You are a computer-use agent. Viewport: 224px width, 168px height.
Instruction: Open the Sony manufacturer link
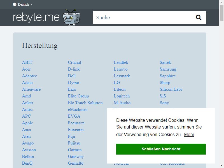(x=164, y=103)
